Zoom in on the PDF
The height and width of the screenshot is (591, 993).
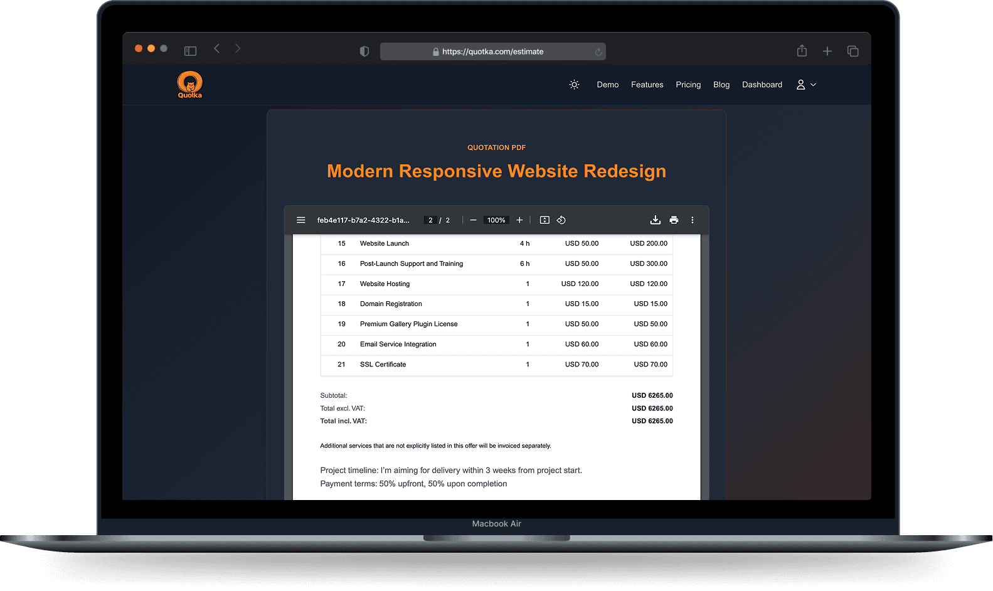[x=519, y=220]
